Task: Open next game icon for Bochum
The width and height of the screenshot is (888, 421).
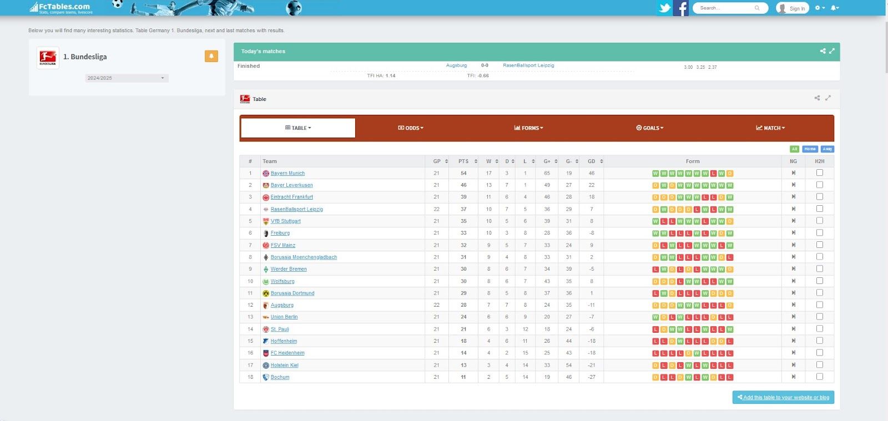Action: 794,377
